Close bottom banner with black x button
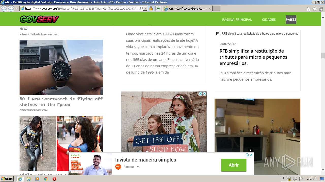325x182 pixels. (x=251, y=150)
